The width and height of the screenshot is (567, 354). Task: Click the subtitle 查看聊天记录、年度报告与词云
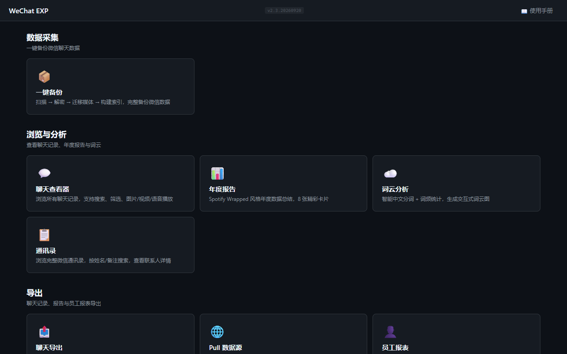tap(64, 145)
